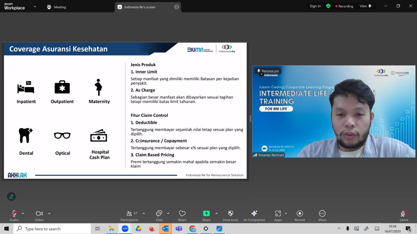417x234 pixels.
Task: Open the Zoom Workplace dropdown chevron
Action: (x=35, y=6)
